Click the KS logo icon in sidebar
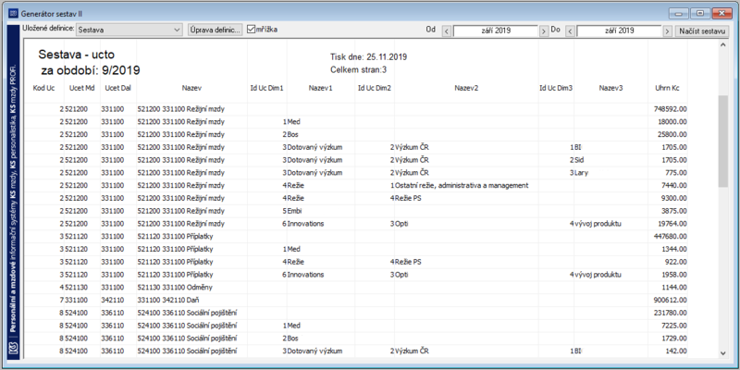740x370 pixels. (x=14, y=351)
